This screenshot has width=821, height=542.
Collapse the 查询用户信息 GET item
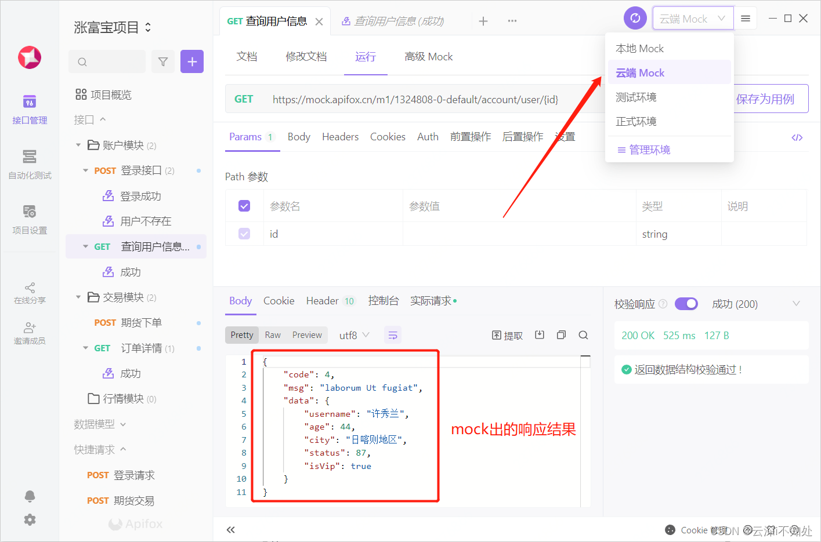click(85, 246)
